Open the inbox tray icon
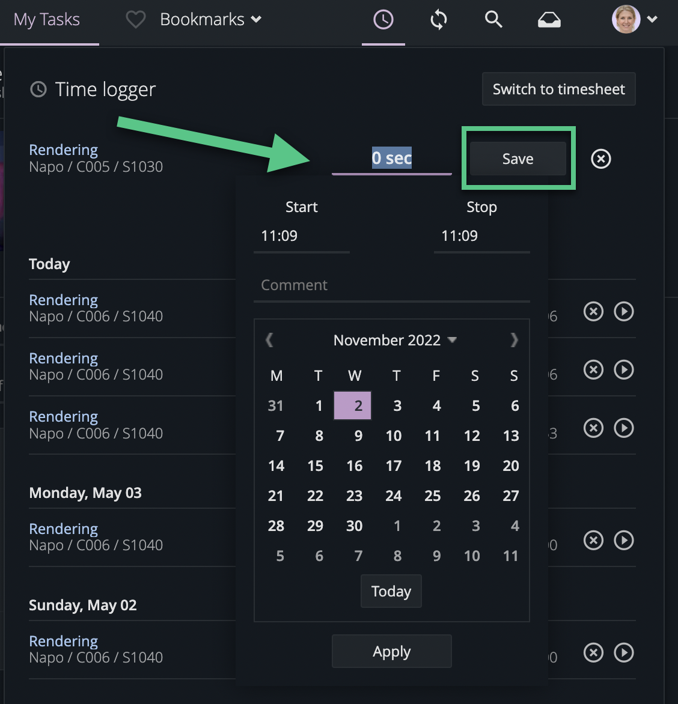 pyautogui.click(x=549, y=21)
